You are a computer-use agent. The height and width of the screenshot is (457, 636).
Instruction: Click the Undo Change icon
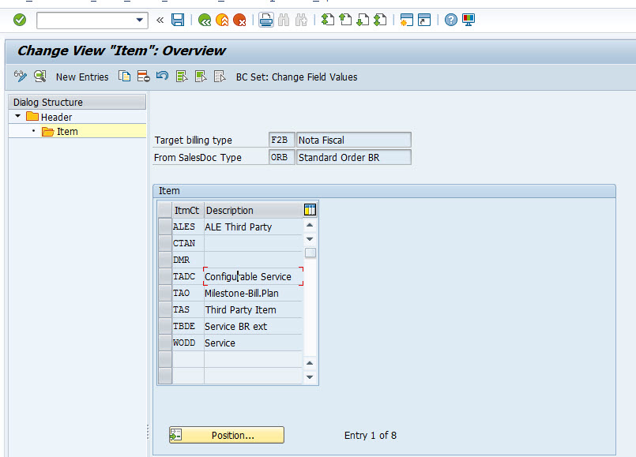(162, 76)
